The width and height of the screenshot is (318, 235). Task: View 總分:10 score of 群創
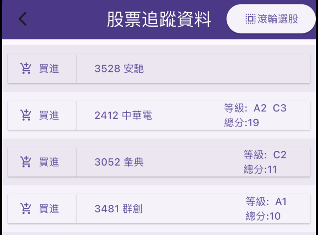coord(263,216)
